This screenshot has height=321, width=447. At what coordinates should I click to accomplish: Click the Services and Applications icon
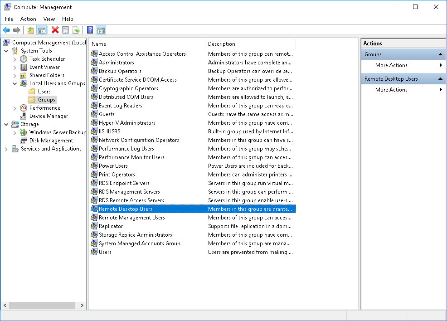15,149
